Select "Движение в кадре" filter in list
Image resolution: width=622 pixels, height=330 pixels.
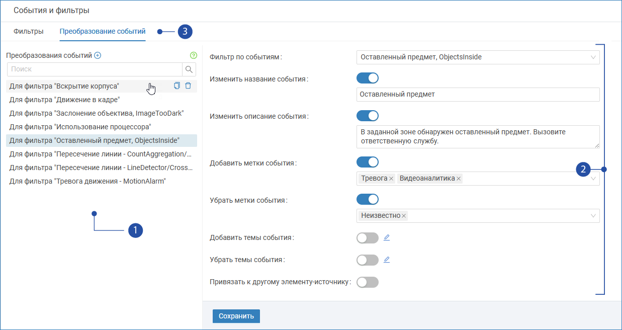coord(64,100)
